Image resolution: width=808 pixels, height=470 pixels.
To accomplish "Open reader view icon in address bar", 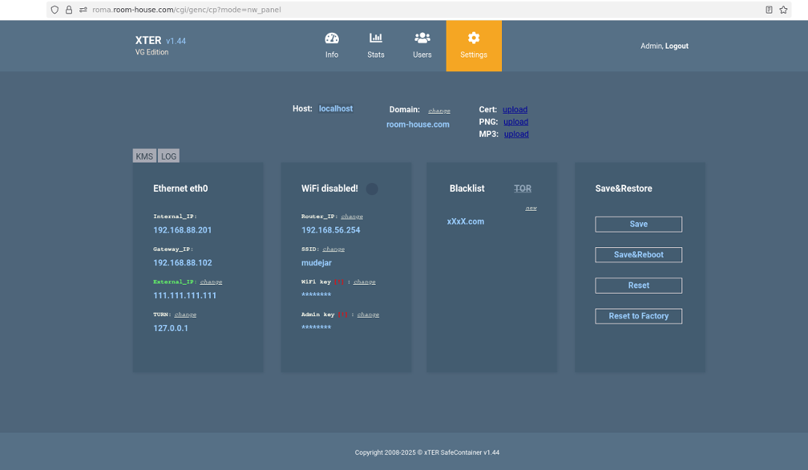I will tap(769, 10).
